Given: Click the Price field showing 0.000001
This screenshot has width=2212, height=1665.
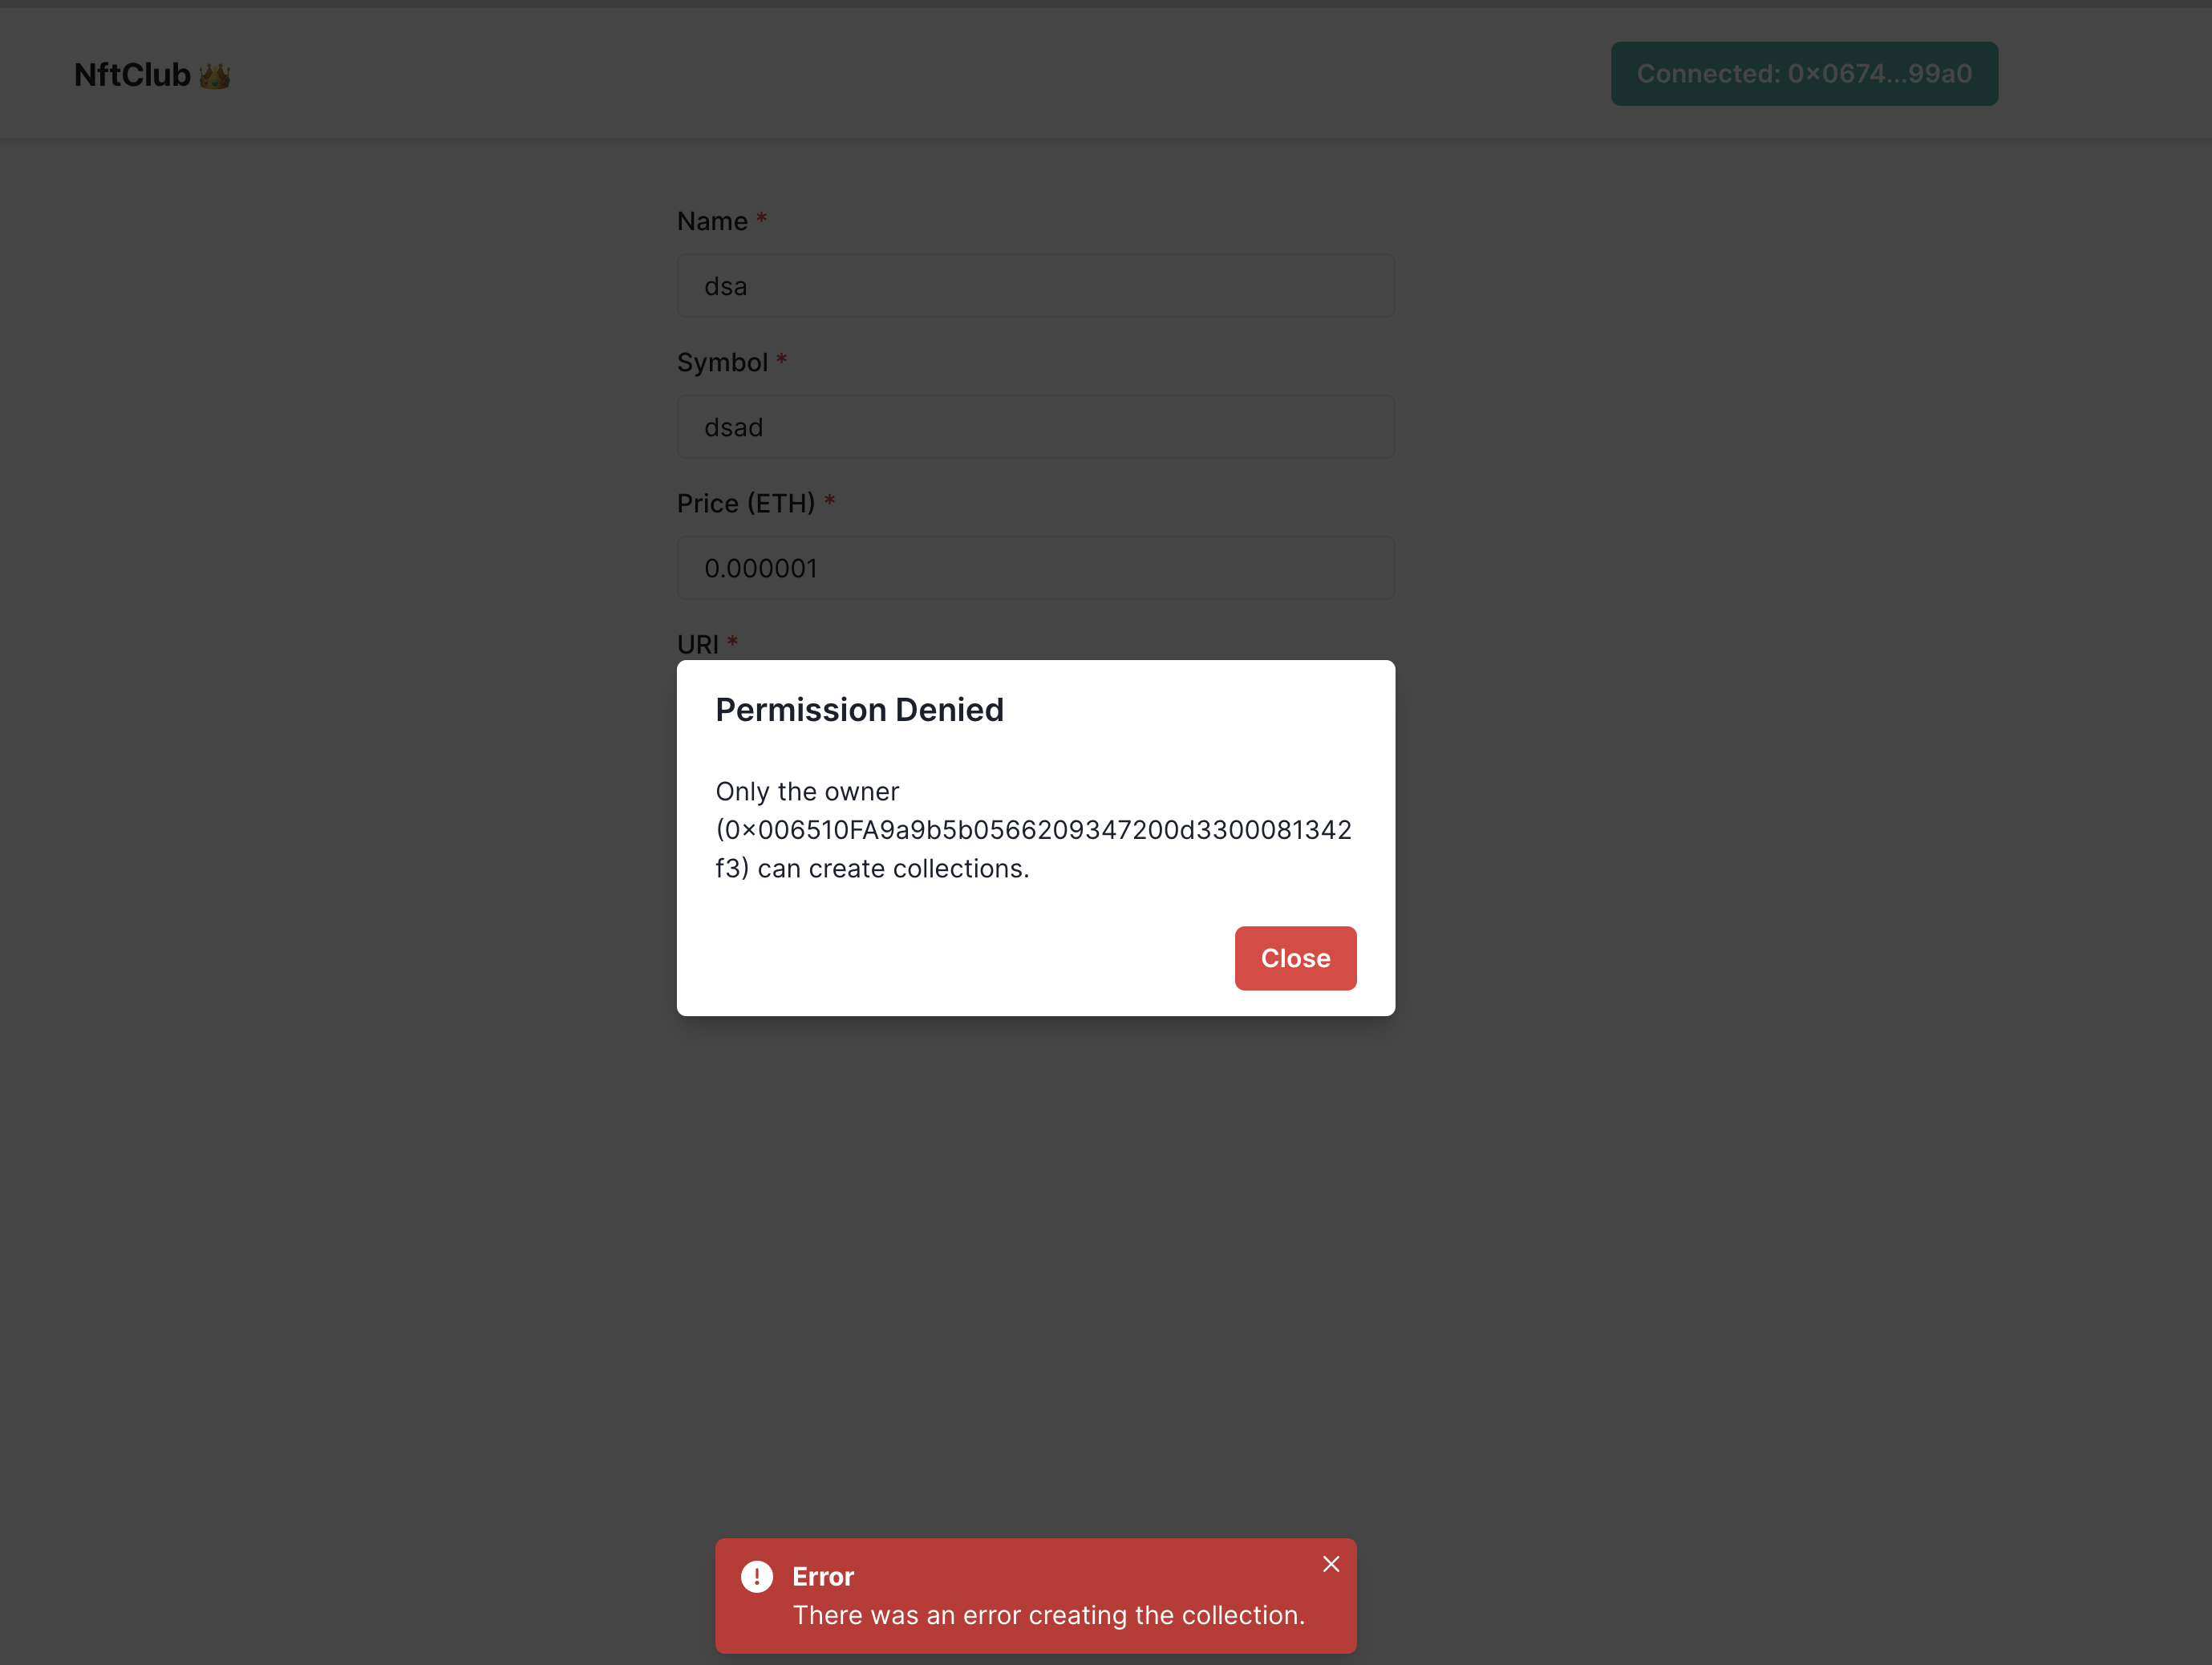Looking at the screenshot, I should [x=1035, y=568].
